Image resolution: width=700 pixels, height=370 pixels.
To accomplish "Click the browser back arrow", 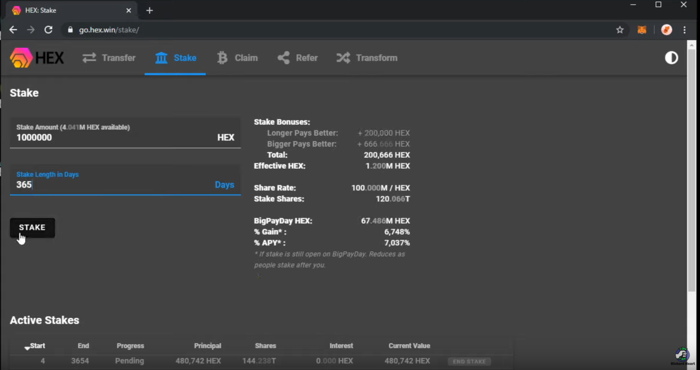I will point(13,30).
